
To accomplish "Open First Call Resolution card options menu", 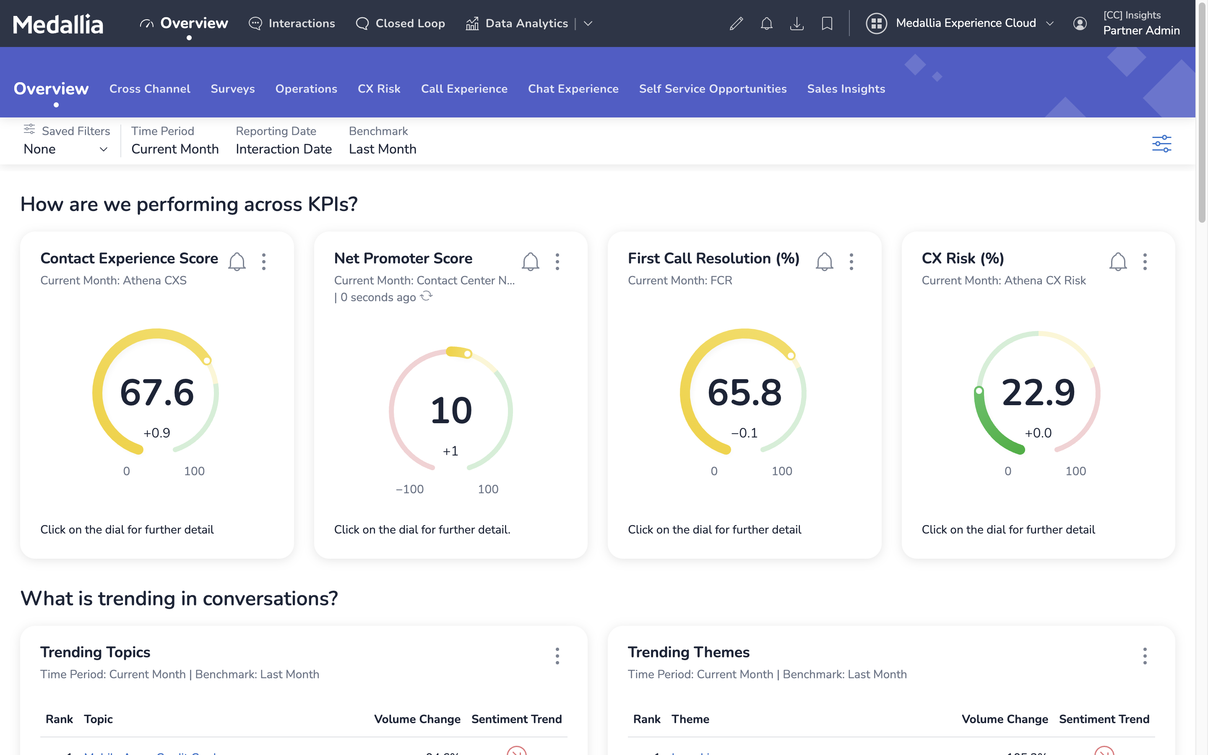I will [x=851, y=261].
